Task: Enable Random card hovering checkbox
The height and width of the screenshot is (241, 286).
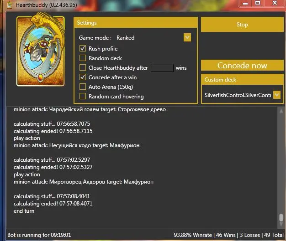Action: [x=83, y=96]
